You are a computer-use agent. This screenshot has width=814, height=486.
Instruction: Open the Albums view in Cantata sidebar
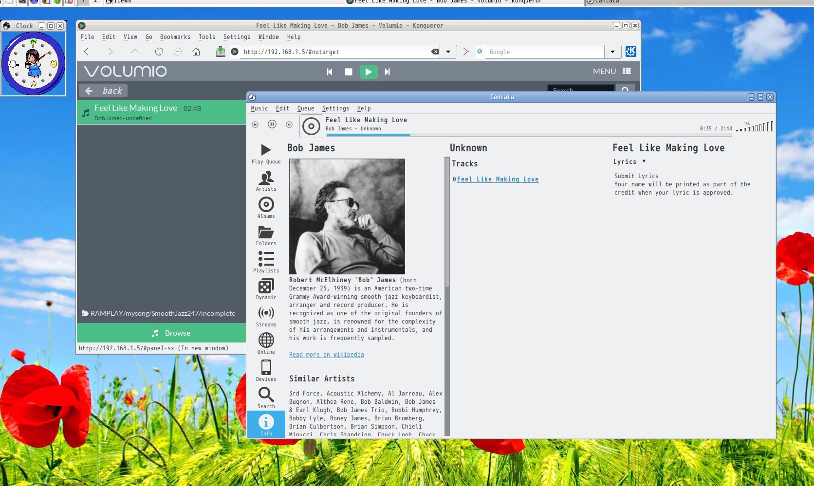pos(266,208)
